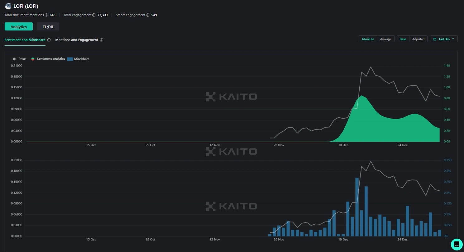Select the Base data option
464x252 pixels.
coord(403,39)
